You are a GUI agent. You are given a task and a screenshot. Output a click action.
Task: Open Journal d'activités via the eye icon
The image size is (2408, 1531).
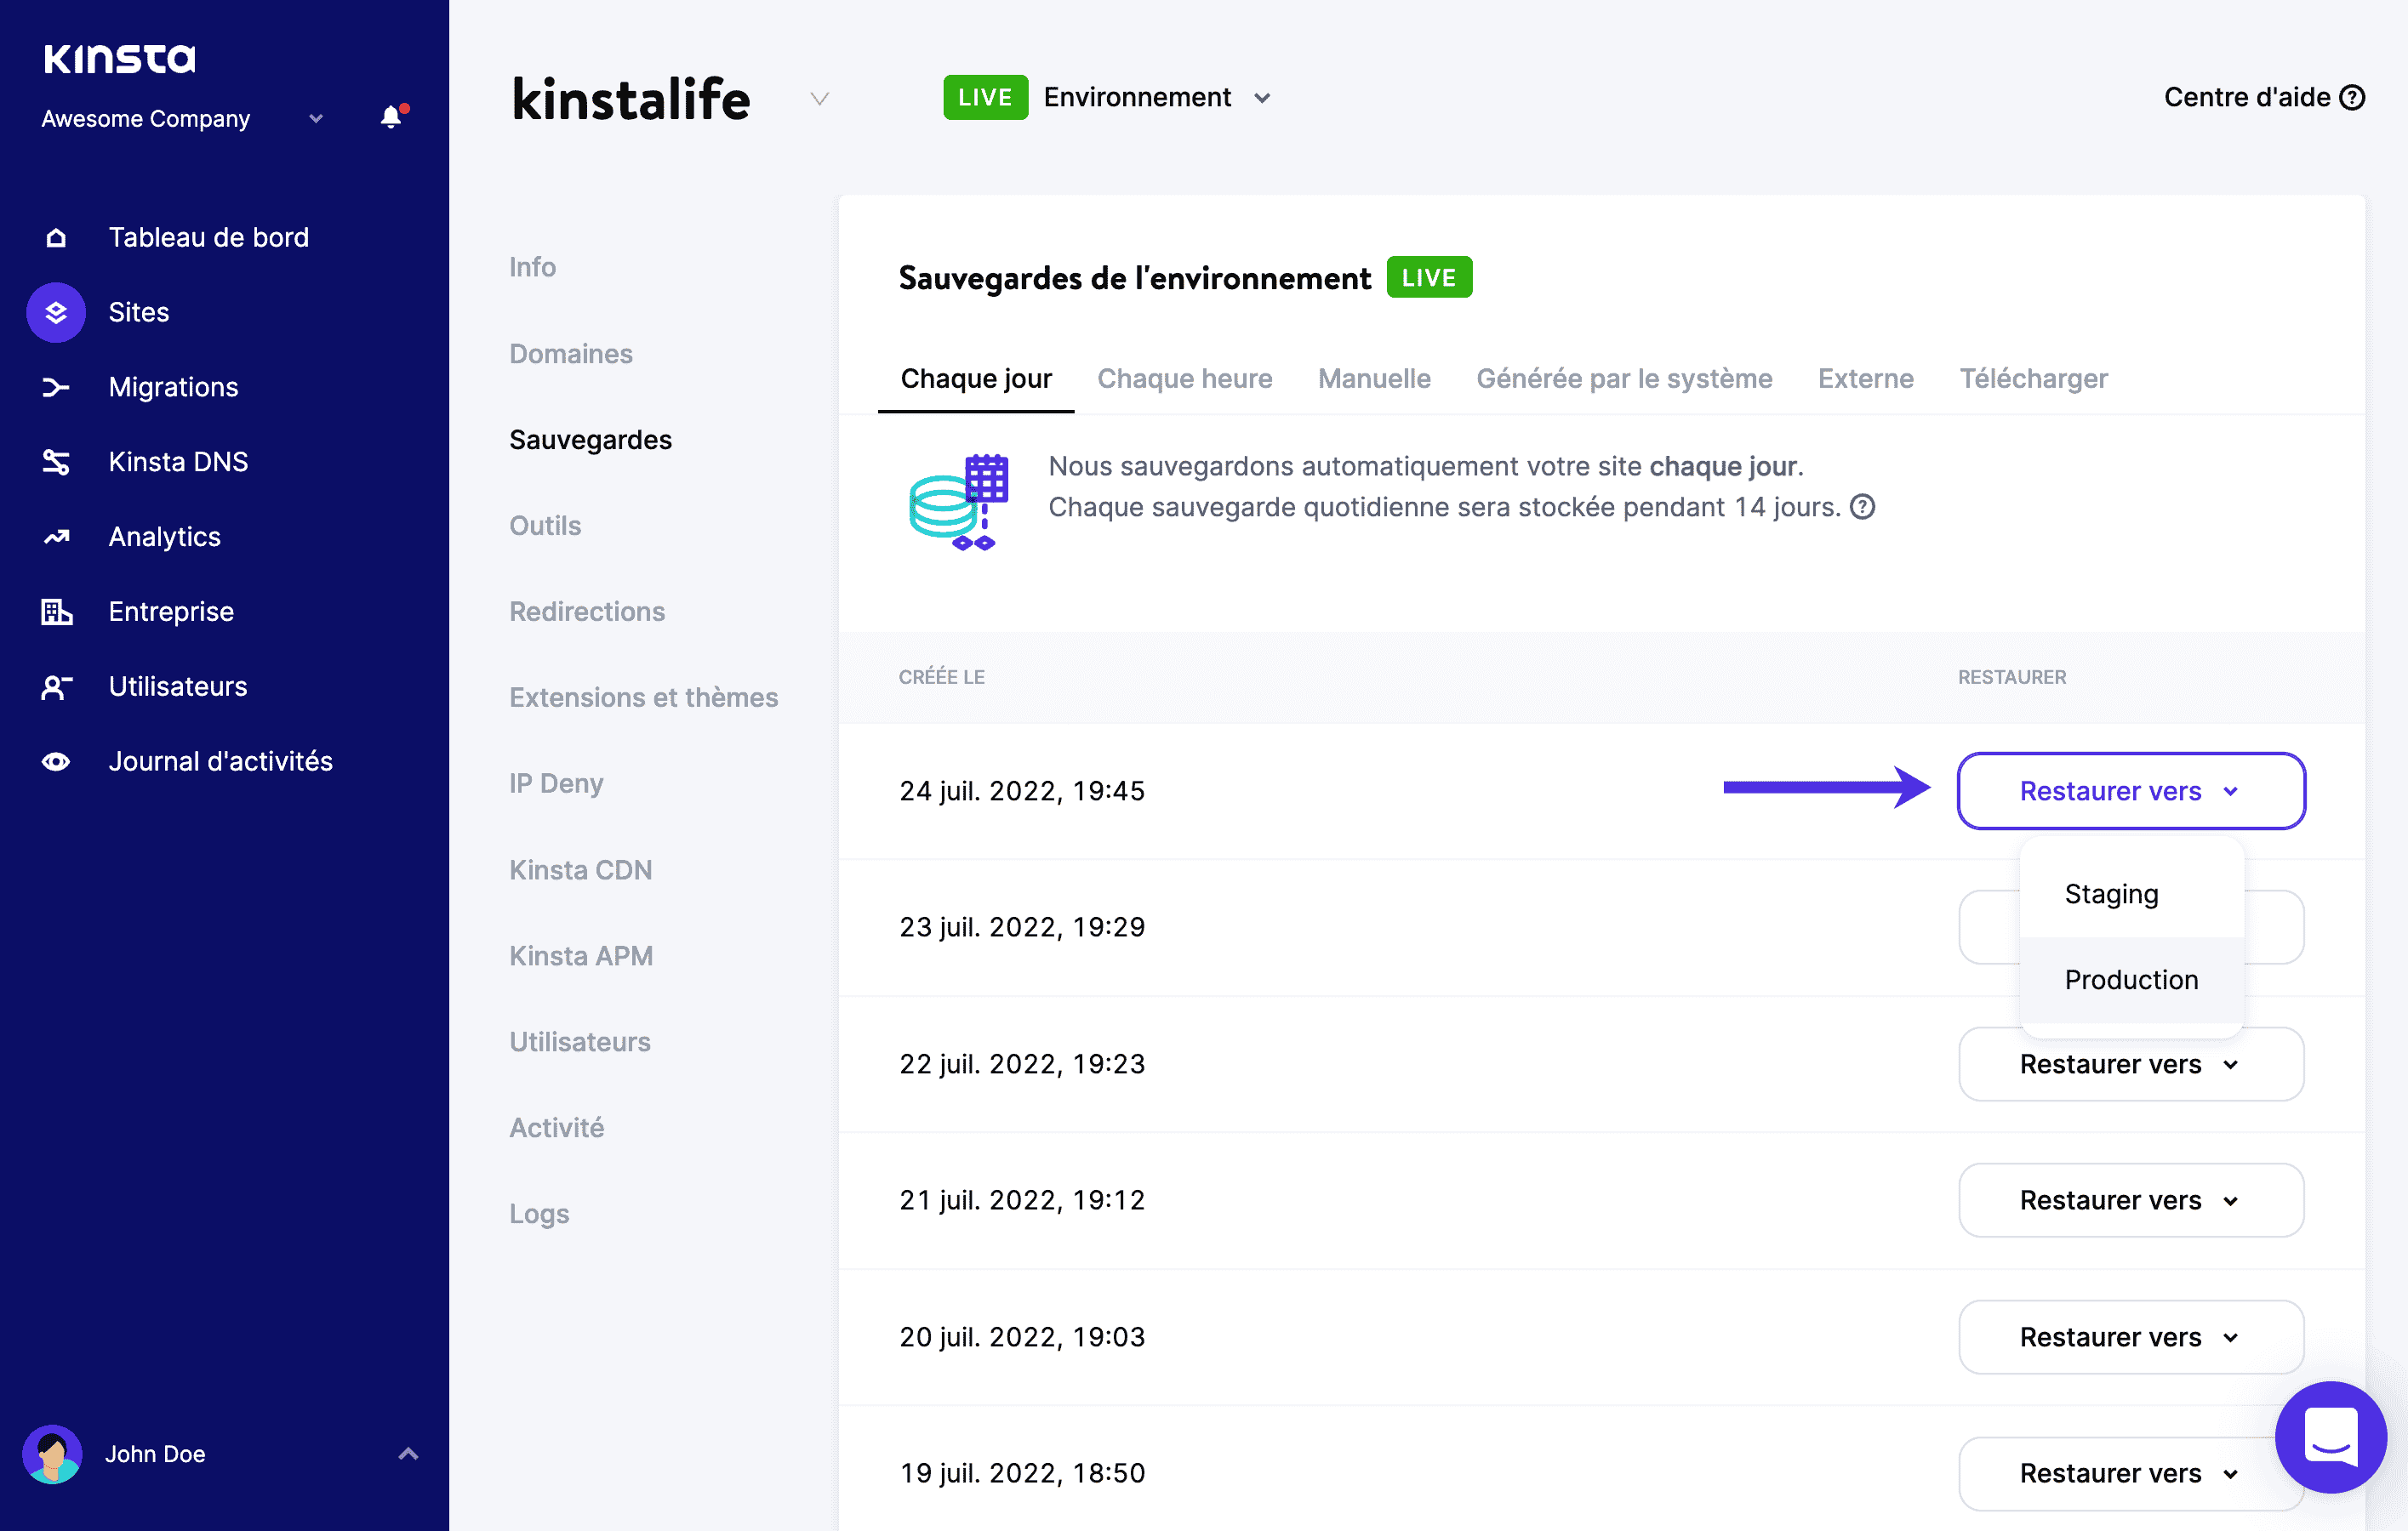point(55,760)
